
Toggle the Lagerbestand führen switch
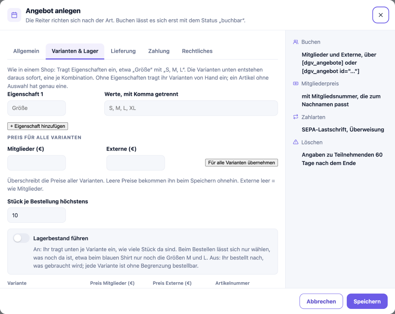pos(21,238)
